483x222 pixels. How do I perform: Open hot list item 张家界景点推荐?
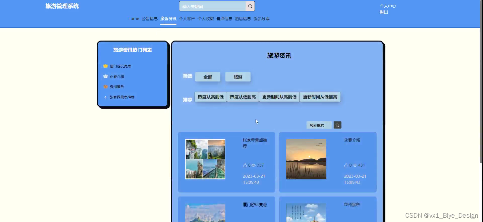122,97
